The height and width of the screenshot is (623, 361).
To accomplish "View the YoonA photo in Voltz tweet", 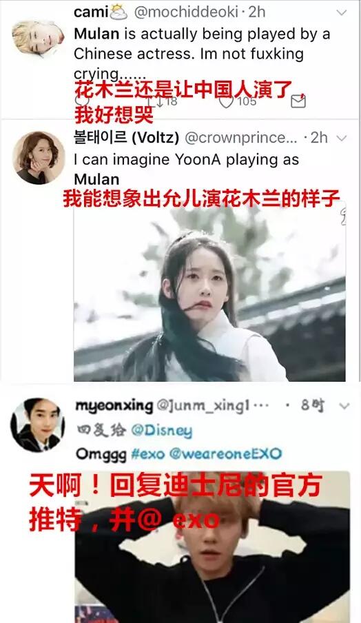I will tap(209, 291).
